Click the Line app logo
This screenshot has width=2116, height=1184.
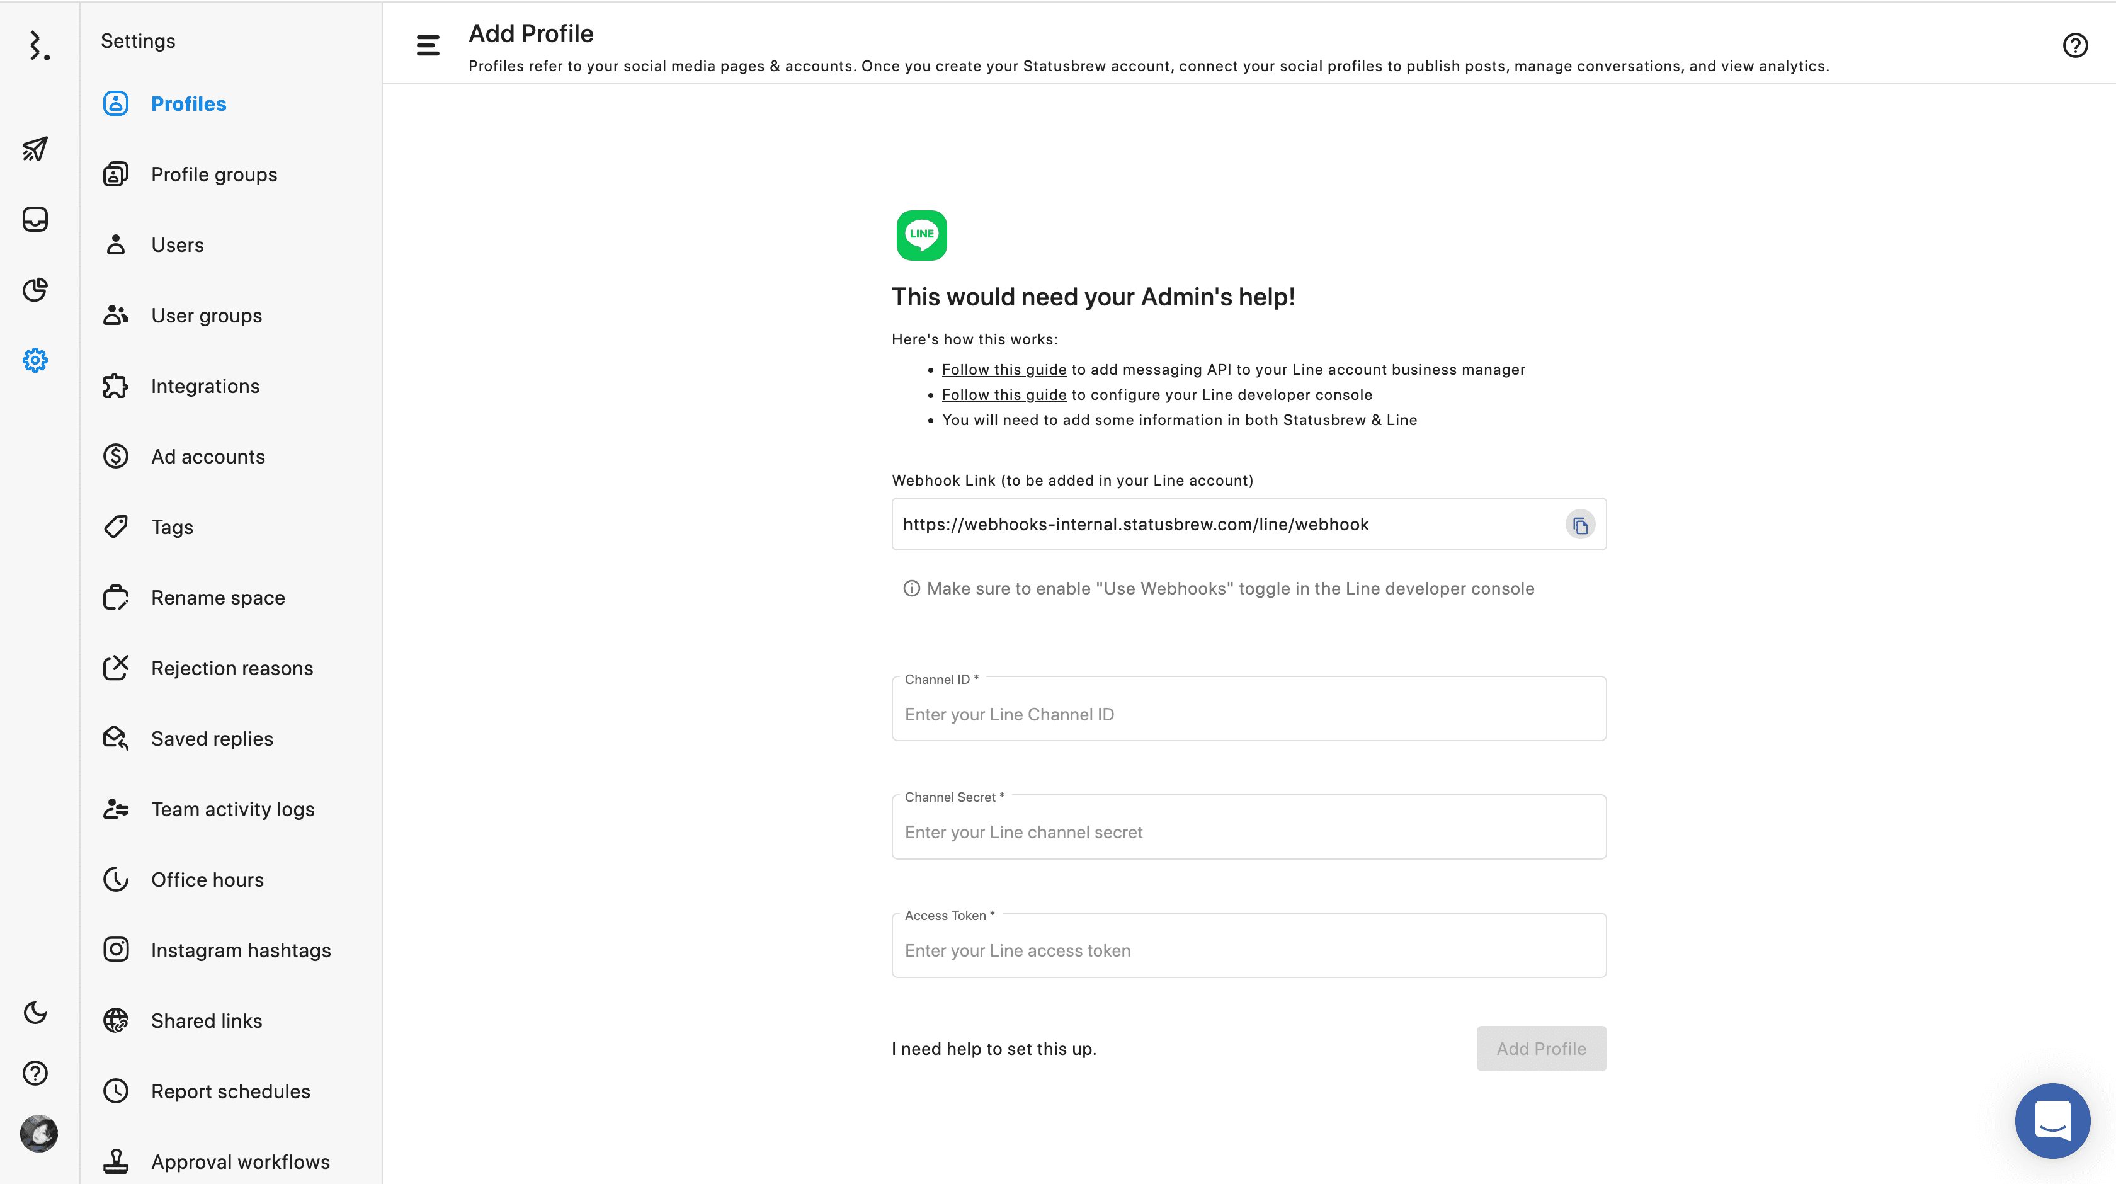pyautogui.click(x=921, y=235)
